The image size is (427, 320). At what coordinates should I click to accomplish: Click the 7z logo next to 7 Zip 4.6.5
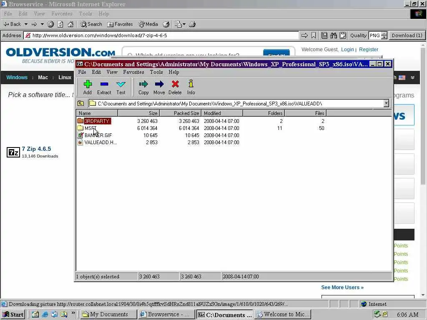coord(13,152)
